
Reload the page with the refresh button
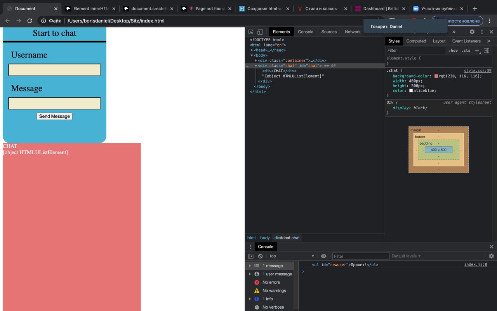[x=30, y=21]
